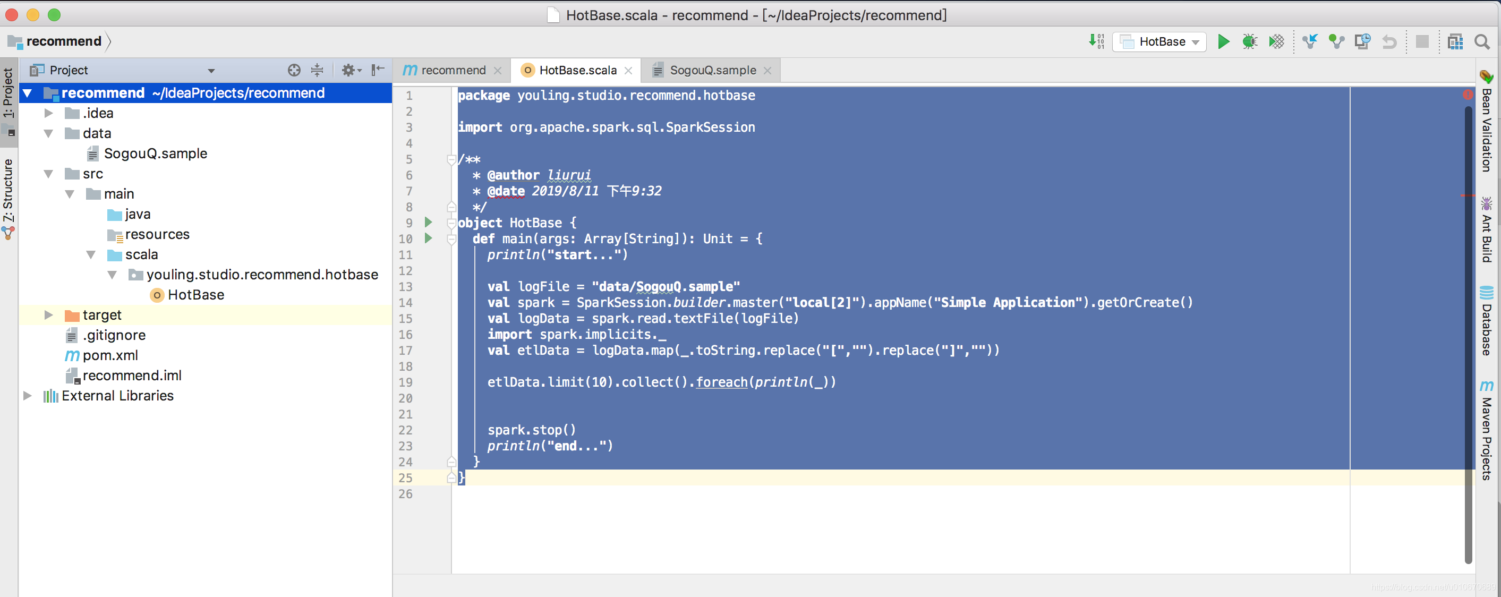This screenshot has width=1501, height=597.
Task: Open Search Everywhere magnifier
Action: 1482,41
